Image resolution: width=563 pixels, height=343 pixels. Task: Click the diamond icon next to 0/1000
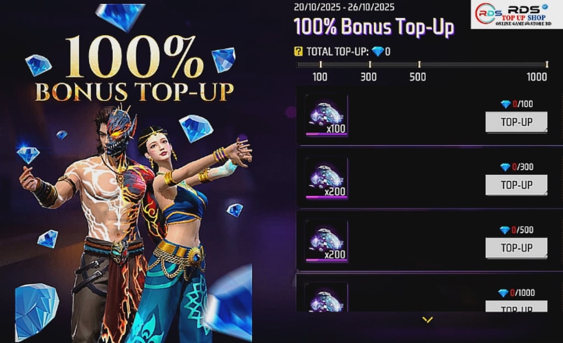pos(504,293)
